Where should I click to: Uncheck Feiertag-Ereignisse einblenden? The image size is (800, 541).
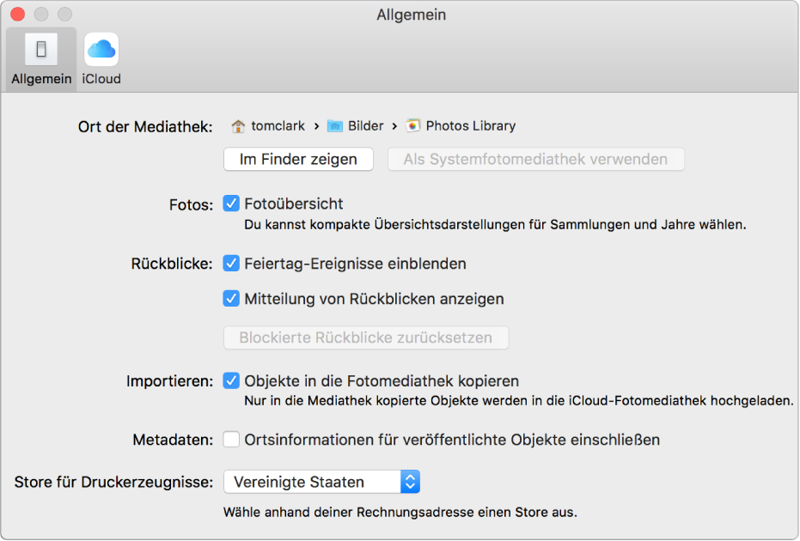pos(230,264)
